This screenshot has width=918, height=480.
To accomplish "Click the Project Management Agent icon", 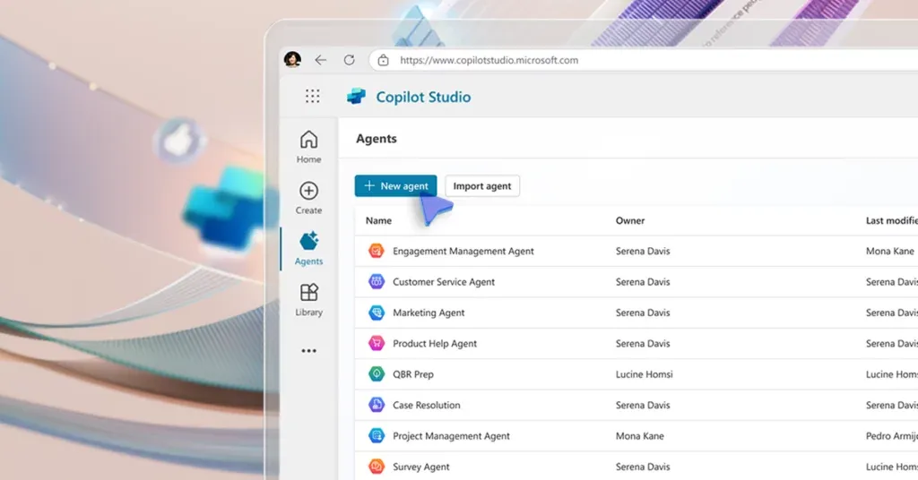I will tap(377, 435).
